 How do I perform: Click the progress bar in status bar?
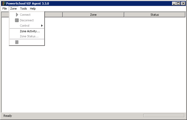coord(163,116)
